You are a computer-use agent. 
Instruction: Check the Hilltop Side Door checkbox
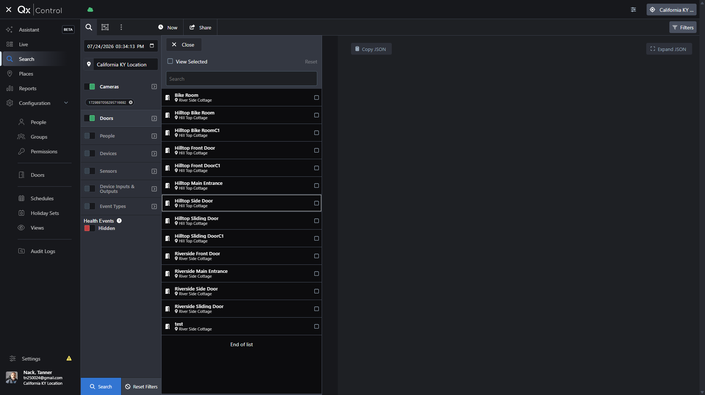tap(317, 203)
